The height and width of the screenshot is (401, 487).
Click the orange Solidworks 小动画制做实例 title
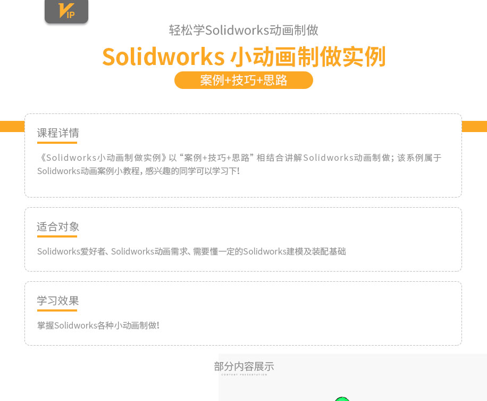pos(244,57)
